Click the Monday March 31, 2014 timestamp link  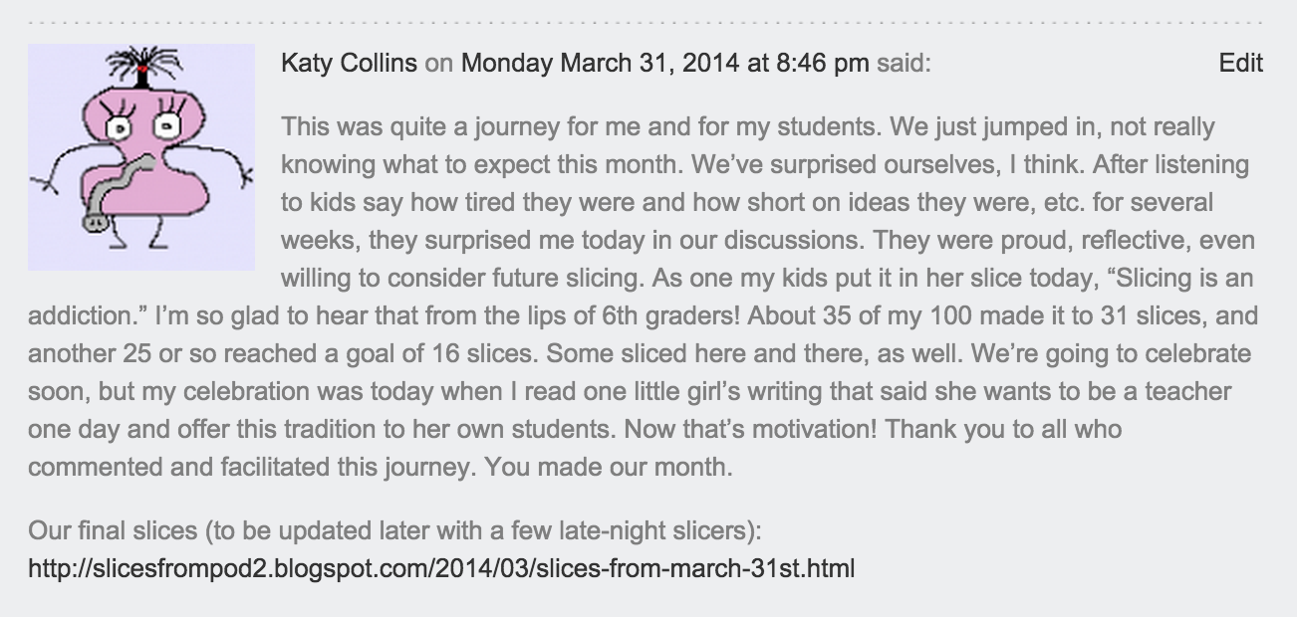[x=664, y=64]
